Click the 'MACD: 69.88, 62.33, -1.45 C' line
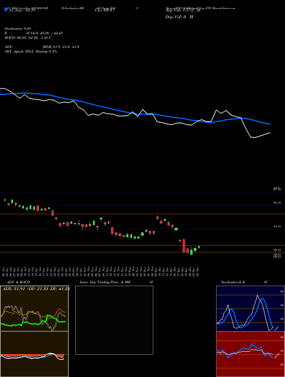This screenshot has width=285, height=377. [x=28, y=38]
